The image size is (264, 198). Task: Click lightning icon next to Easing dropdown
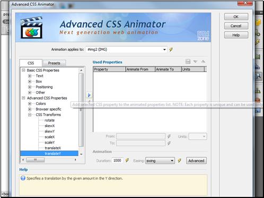(179, 160)
